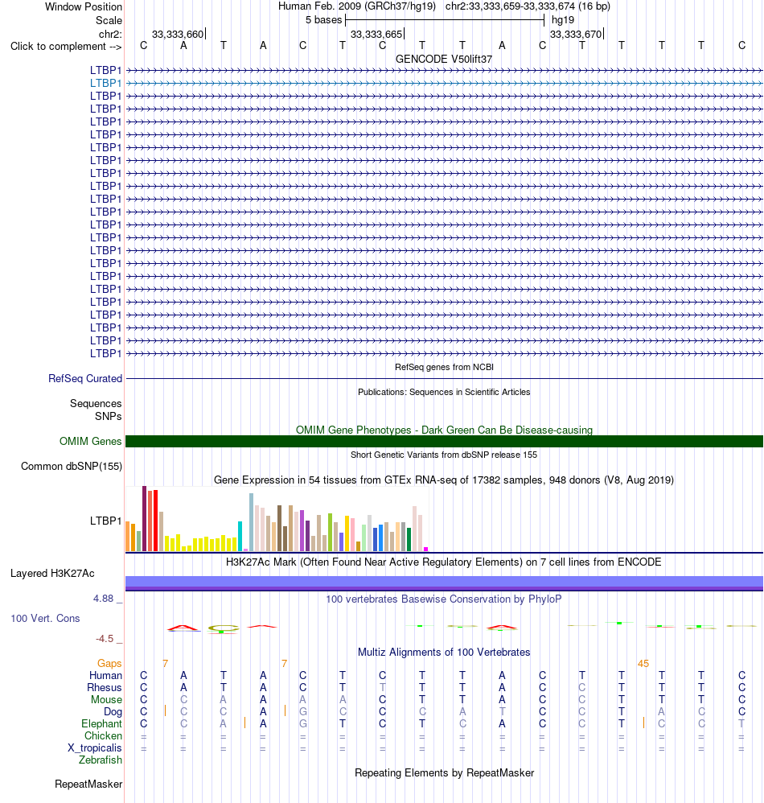Screen dimensions: 764x803
Task: Click the SNPs label under Sequences
Action: pyautogui.click(x=108, y=416)
